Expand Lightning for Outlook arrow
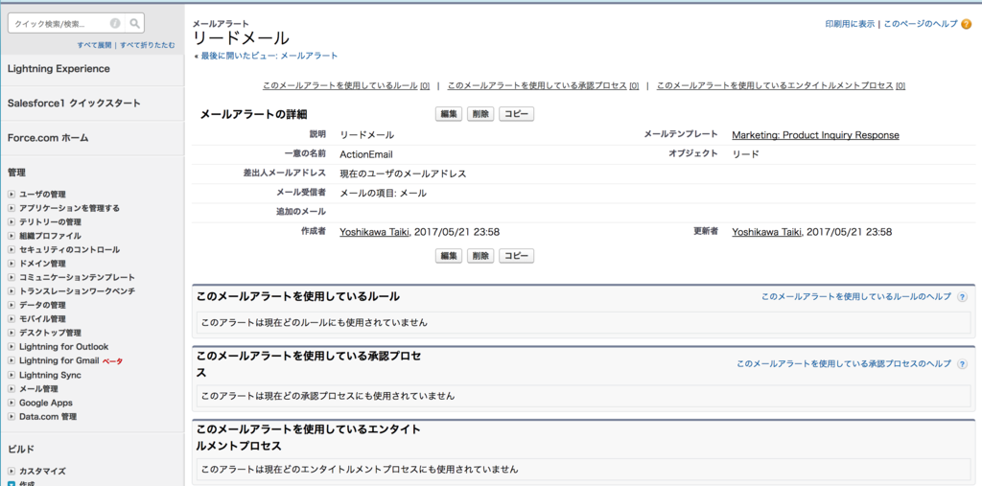The width and height of the screenshot is (982, 486). point(12,346)
